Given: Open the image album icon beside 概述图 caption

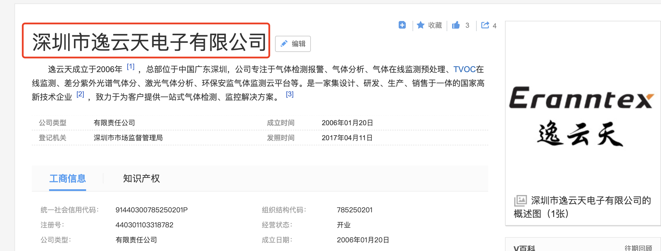Looking at the screenshot, I should [520, 201].
